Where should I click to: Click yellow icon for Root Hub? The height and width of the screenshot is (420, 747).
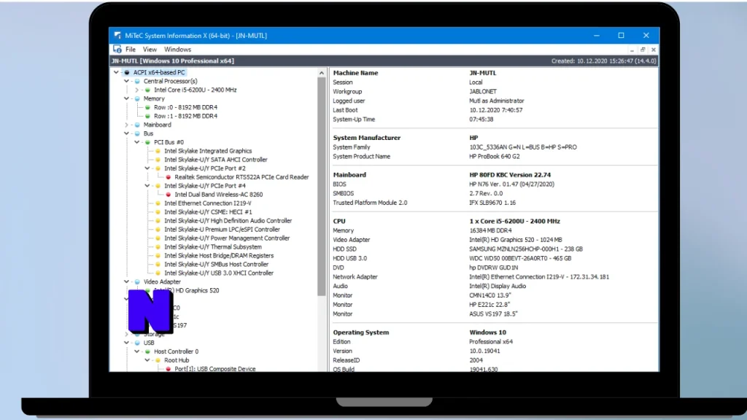[x=158, y=360]
